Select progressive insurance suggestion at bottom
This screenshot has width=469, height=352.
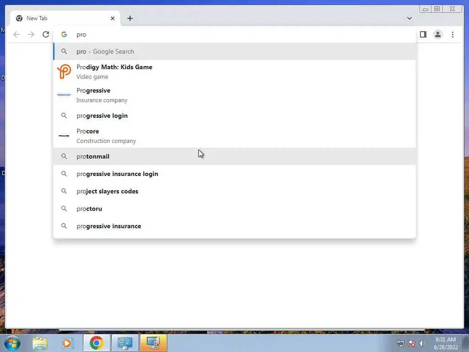point(234,226)
